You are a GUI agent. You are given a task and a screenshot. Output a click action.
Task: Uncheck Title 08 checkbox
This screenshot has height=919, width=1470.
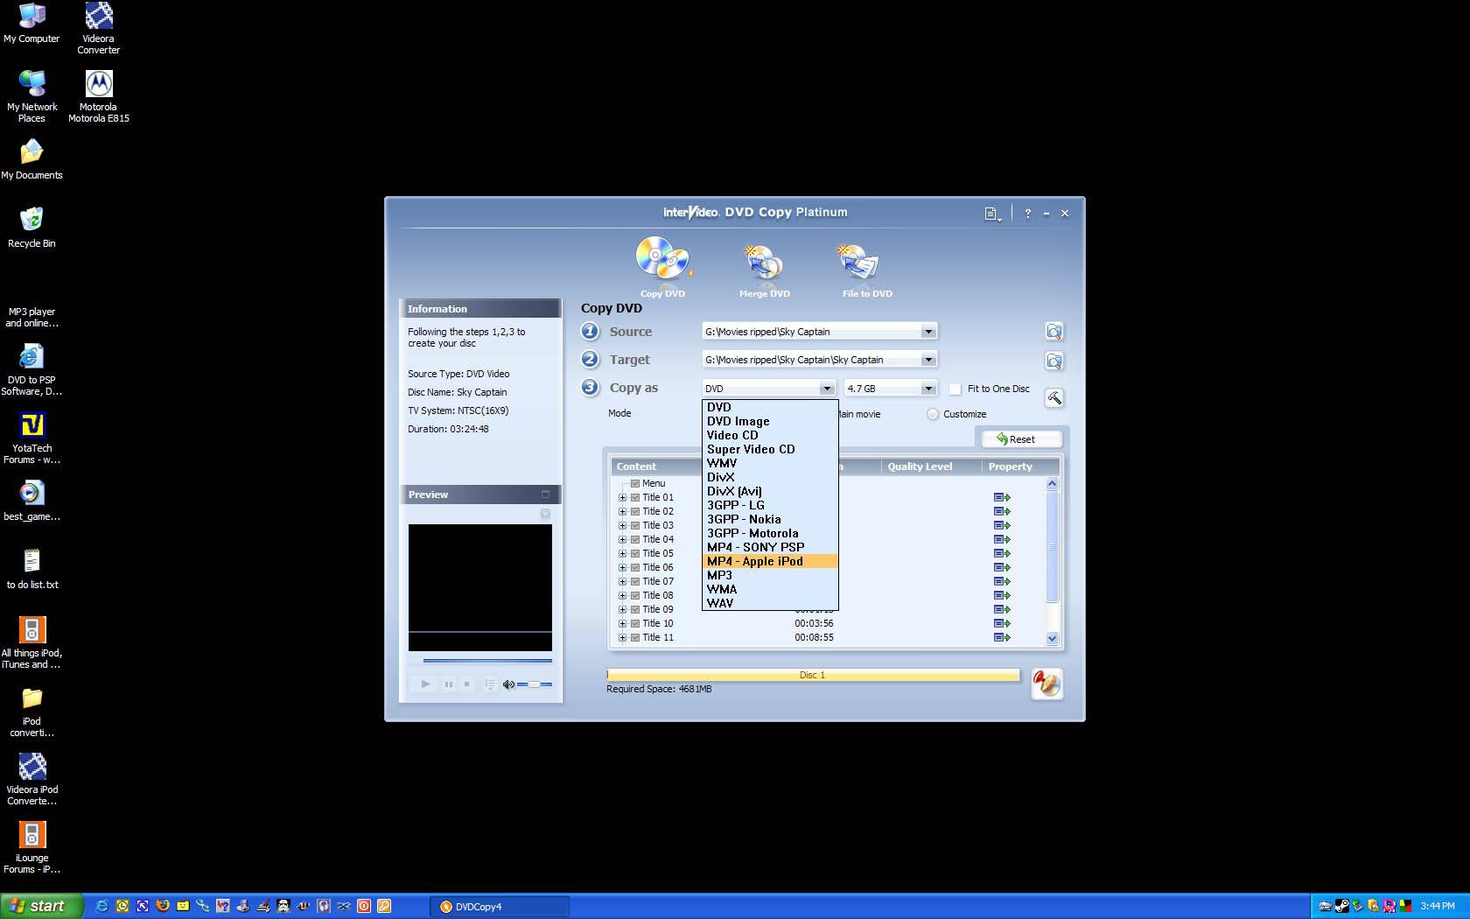click(x=635, y=595)
